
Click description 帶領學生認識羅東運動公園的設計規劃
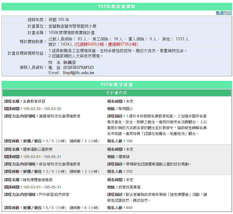tap(158, 164)
